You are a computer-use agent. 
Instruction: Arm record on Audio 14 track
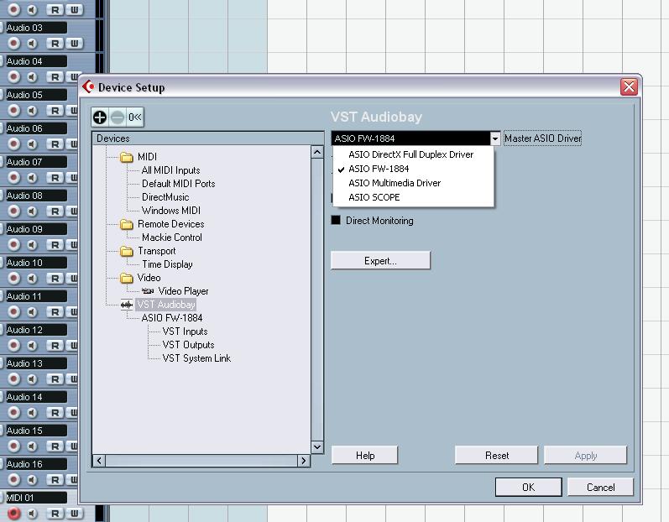(13, 412)
